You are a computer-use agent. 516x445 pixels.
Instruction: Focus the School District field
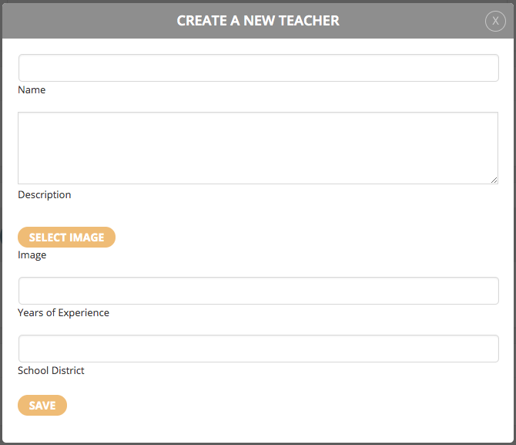258,349
